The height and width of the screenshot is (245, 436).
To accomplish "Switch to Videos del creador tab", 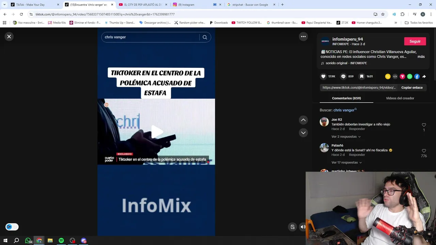I will pos(400,98).
